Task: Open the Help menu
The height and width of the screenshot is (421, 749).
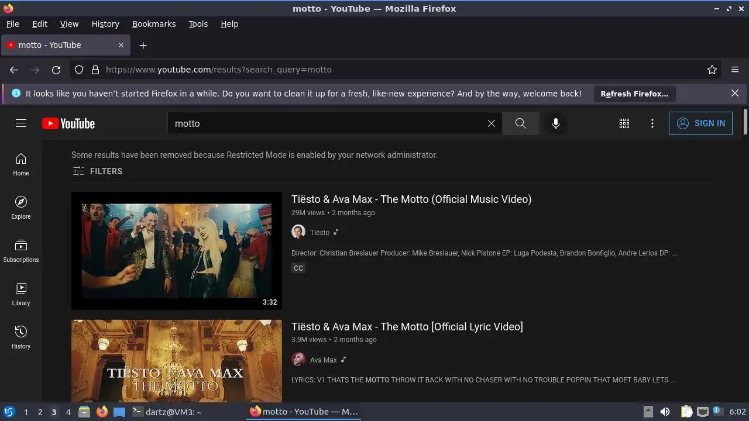Action: [x=229, y=24]
